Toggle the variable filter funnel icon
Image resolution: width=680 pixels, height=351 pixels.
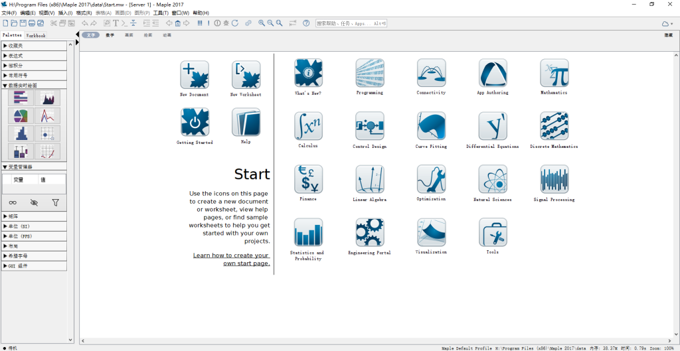point(55,202)
